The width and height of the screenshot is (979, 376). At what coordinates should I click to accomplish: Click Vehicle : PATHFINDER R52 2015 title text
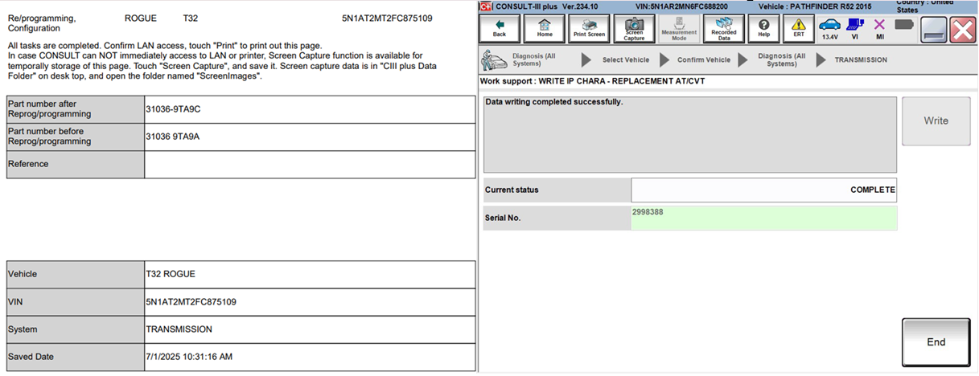tap(815, 6)
